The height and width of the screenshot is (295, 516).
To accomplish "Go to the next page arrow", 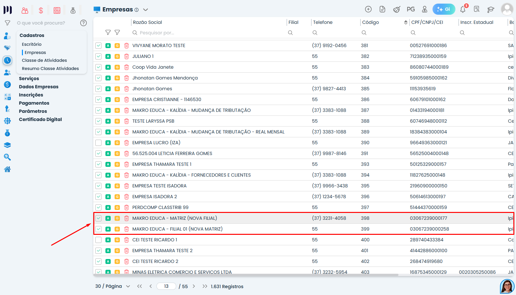I will (194, 286).
